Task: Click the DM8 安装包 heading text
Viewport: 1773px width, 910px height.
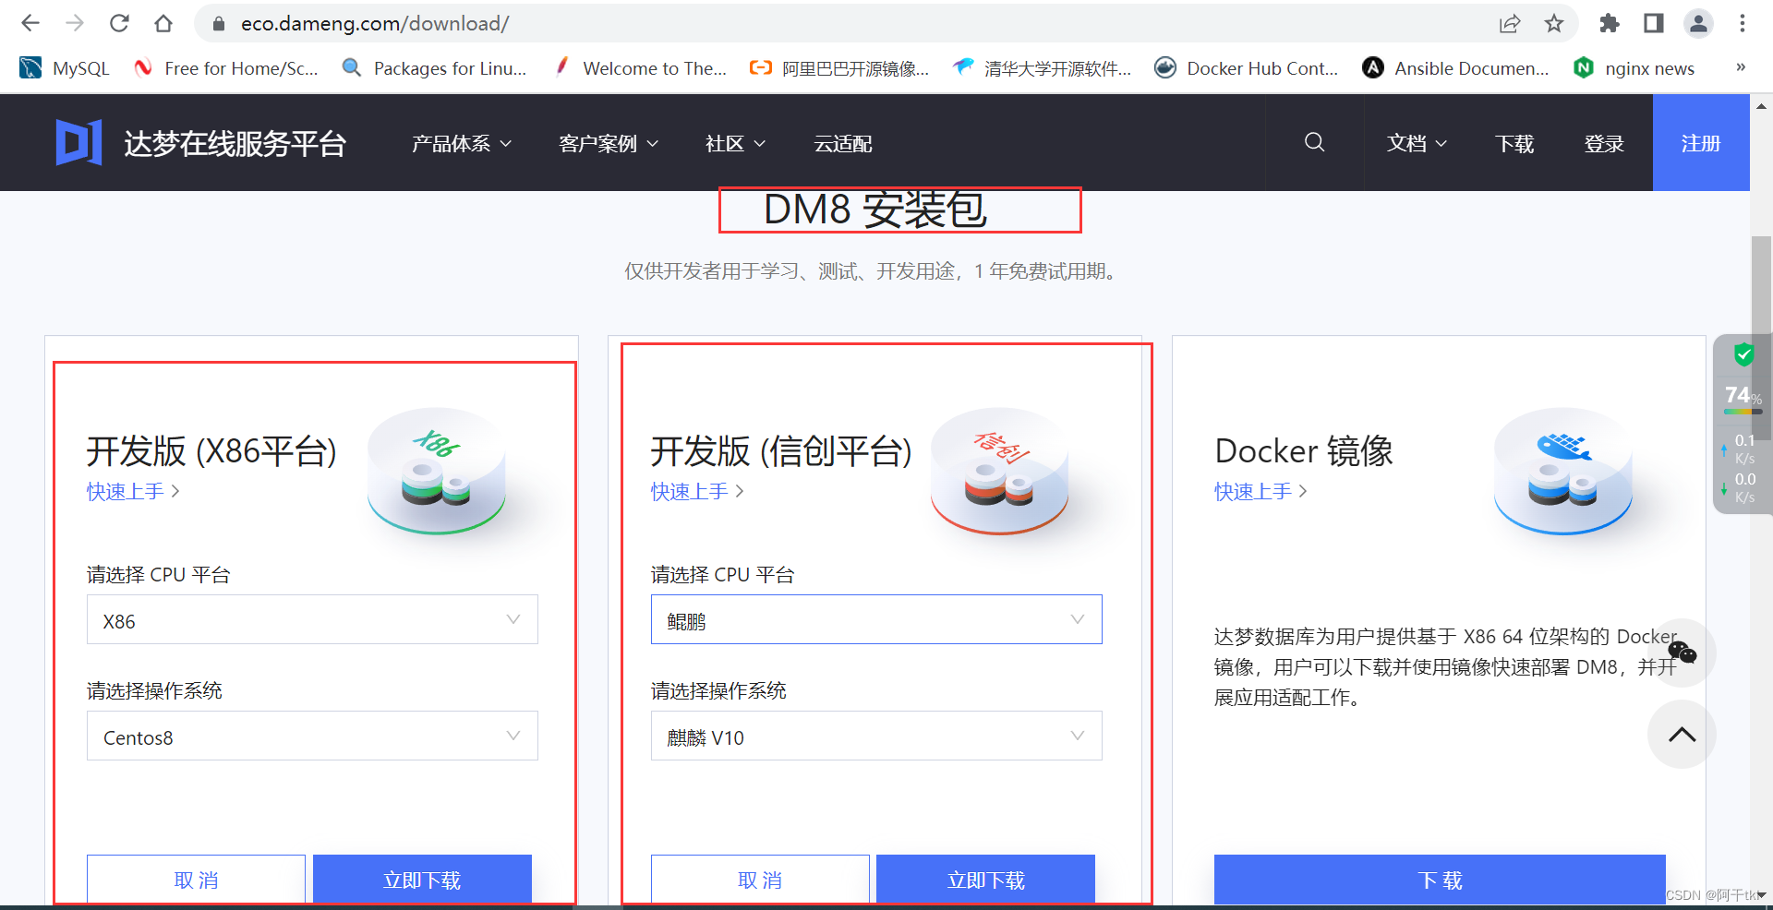Action: [x=875, y=210]
